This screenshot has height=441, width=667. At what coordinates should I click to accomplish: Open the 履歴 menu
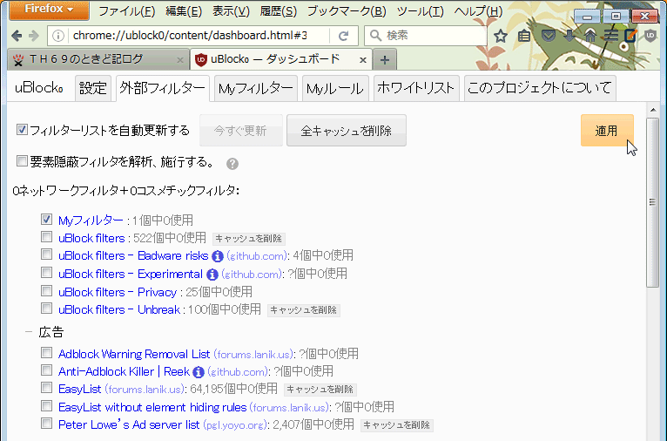click(278, 11)
